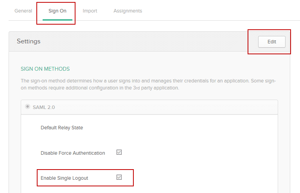Uncheck the Enable Single Logout checkbox
Screen dimensions: 300x193
tap(119, 177)
